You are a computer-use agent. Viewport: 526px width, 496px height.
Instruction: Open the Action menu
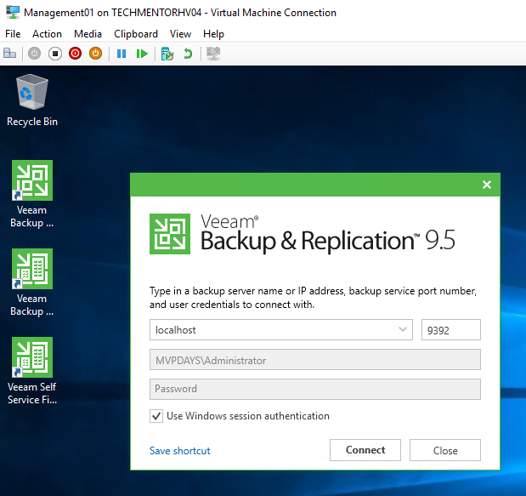[x=47, y=34]
